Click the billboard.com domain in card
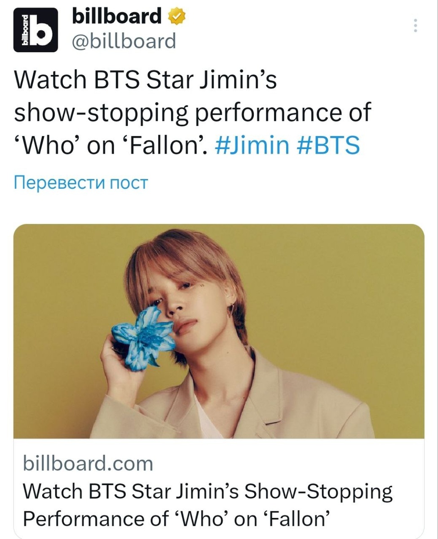Screen dimensions: 438x539 coord(88,463)
